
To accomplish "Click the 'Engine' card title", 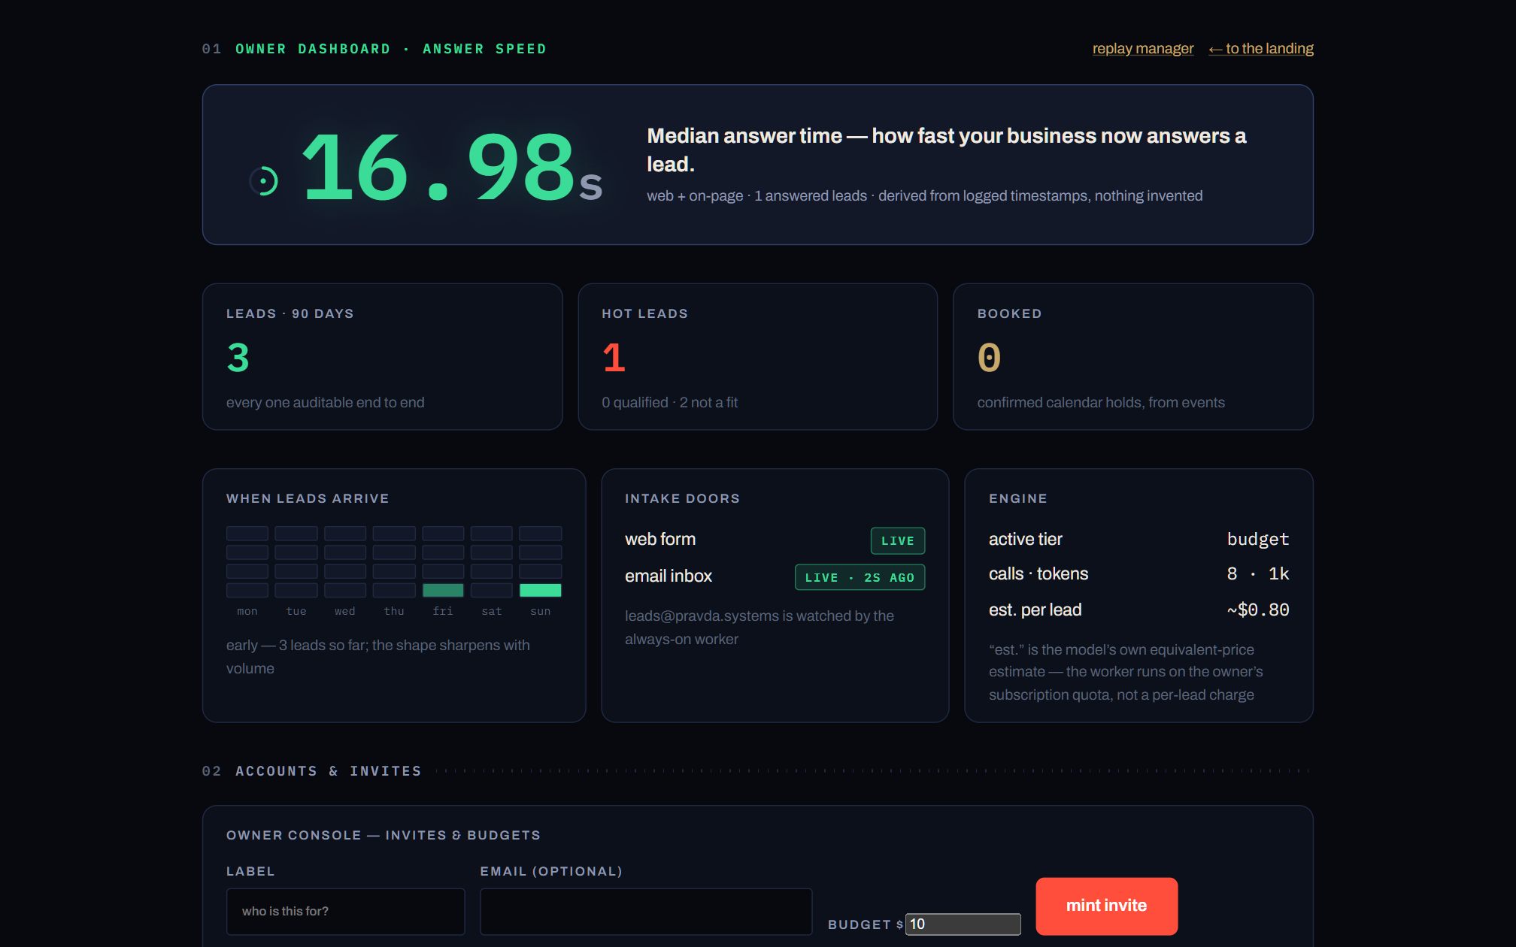I will click(1017, 498).
